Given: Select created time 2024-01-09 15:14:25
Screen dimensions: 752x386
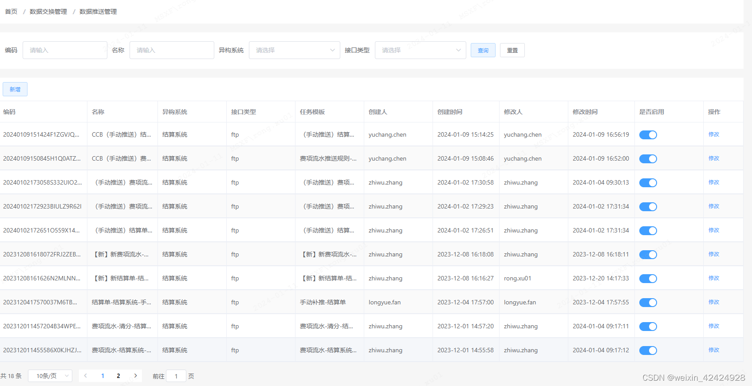Looking at the screenshot, I should click(465, 134).
